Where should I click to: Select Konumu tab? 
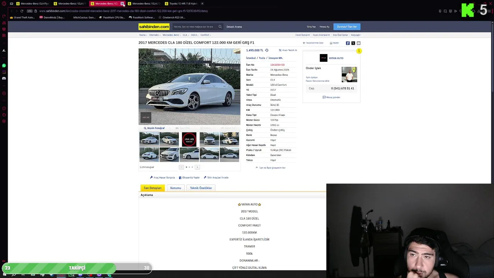click(176, 188)
